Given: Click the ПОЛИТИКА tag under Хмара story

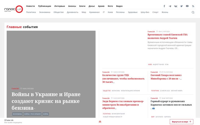Looking at the screenshot, I should [x=155, y=91].
